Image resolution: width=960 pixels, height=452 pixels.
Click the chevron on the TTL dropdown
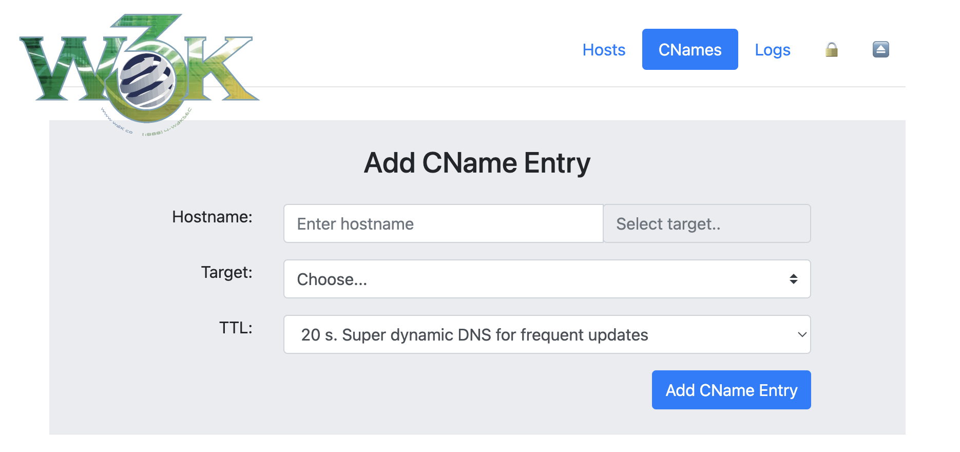click(x=802, y=335)
